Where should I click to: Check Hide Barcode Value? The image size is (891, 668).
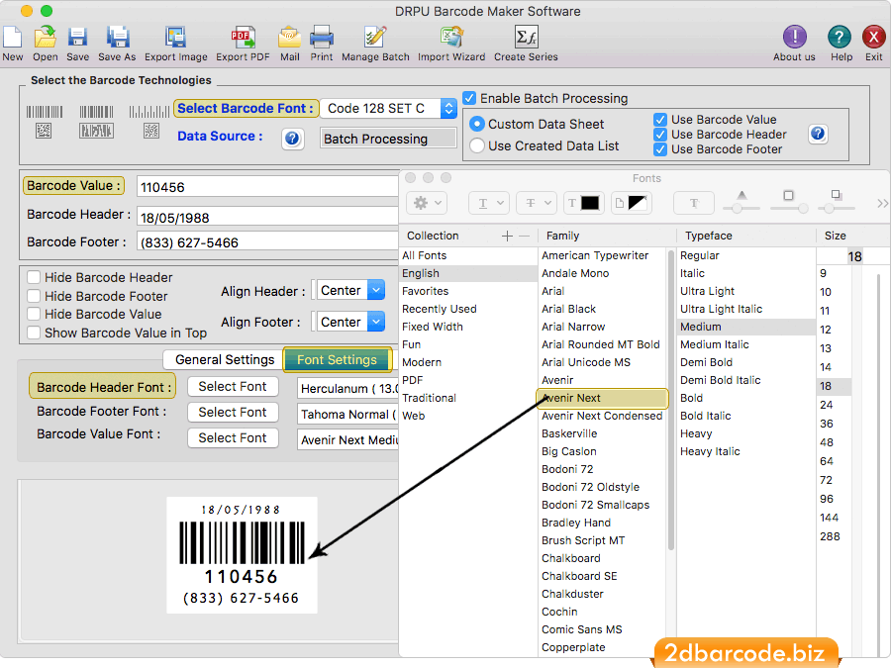34,314
